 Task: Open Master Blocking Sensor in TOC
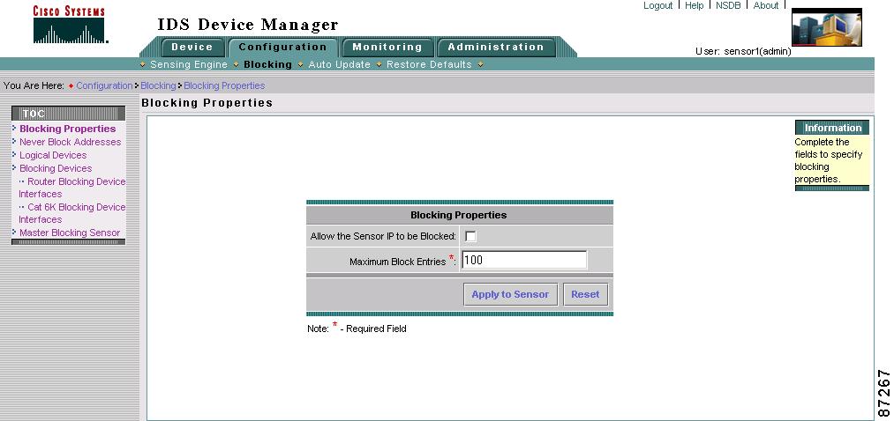coord(70,233)
